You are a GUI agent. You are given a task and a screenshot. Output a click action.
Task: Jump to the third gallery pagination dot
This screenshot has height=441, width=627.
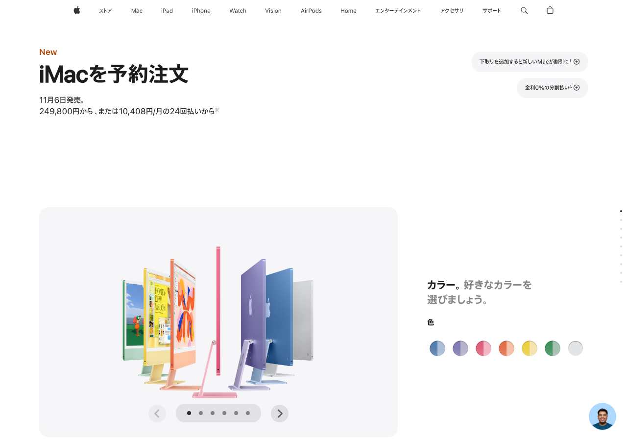click(x=213, y=413)
